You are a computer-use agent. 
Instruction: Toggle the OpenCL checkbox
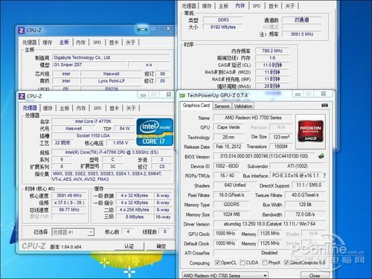coord(217,263)
